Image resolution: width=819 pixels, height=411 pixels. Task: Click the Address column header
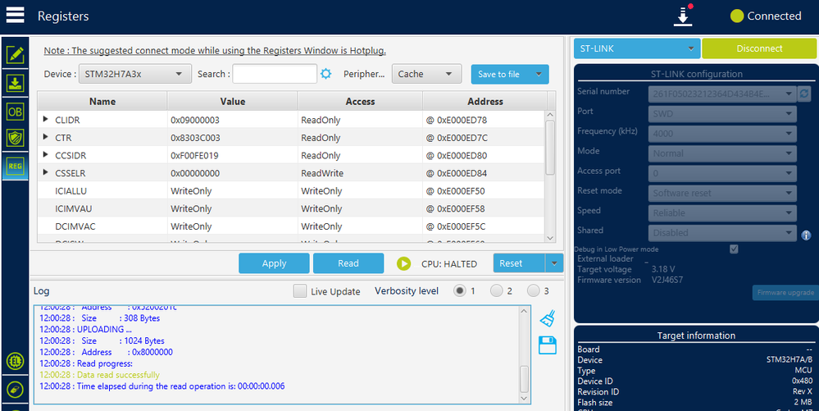click(485, 102)
